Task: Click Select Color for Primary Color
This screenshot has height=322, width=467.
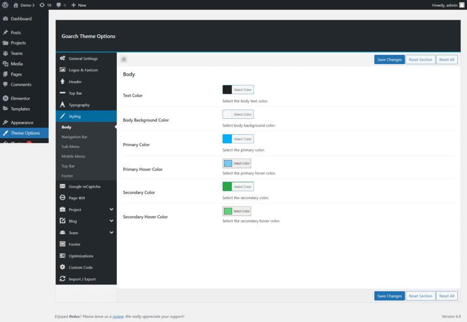Action: 243,139
